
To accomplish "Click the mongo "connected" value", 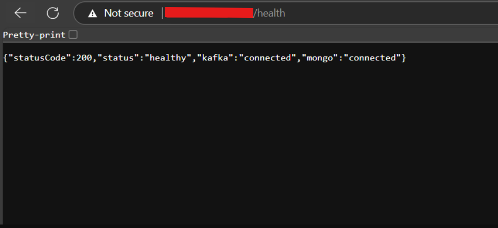I will (x=372, y=58).
